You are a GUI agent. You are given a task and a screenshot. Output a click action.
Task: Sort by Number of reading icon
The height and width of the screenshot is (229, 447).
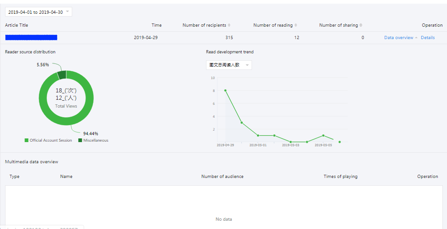click(296, 25)
